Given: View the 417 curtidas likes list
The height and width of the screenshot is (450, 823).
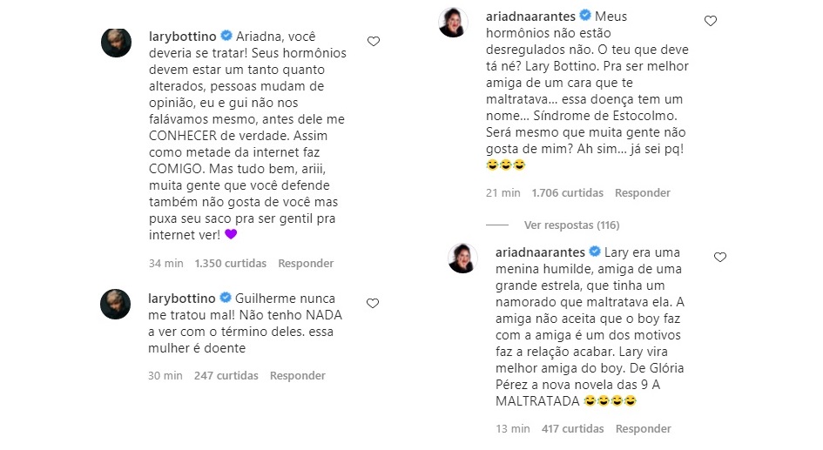Looking at the screenshot, I should point(574,428).
